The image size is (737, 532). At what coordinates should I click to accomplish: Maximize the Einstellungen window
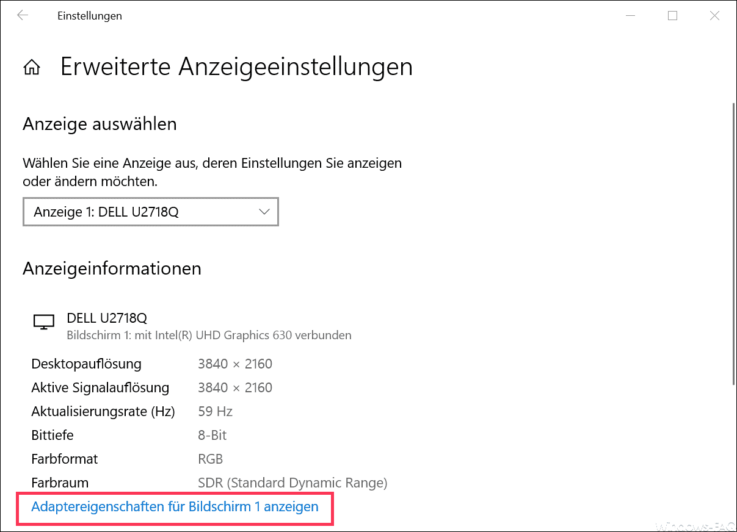pyautogui.click(x=672, y=16)
